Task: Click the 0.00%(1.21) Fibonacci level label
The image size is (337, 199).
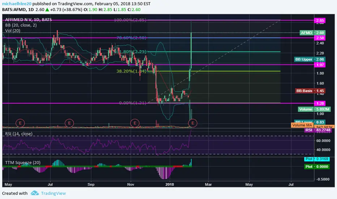Action: point(133,103)
